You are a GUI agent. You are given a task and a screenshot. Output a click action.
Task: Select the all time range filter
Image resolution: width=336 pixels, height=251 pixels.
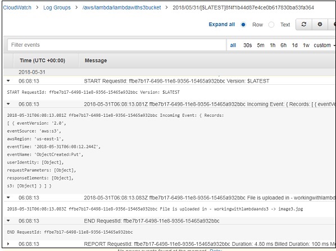click(233, 45)
